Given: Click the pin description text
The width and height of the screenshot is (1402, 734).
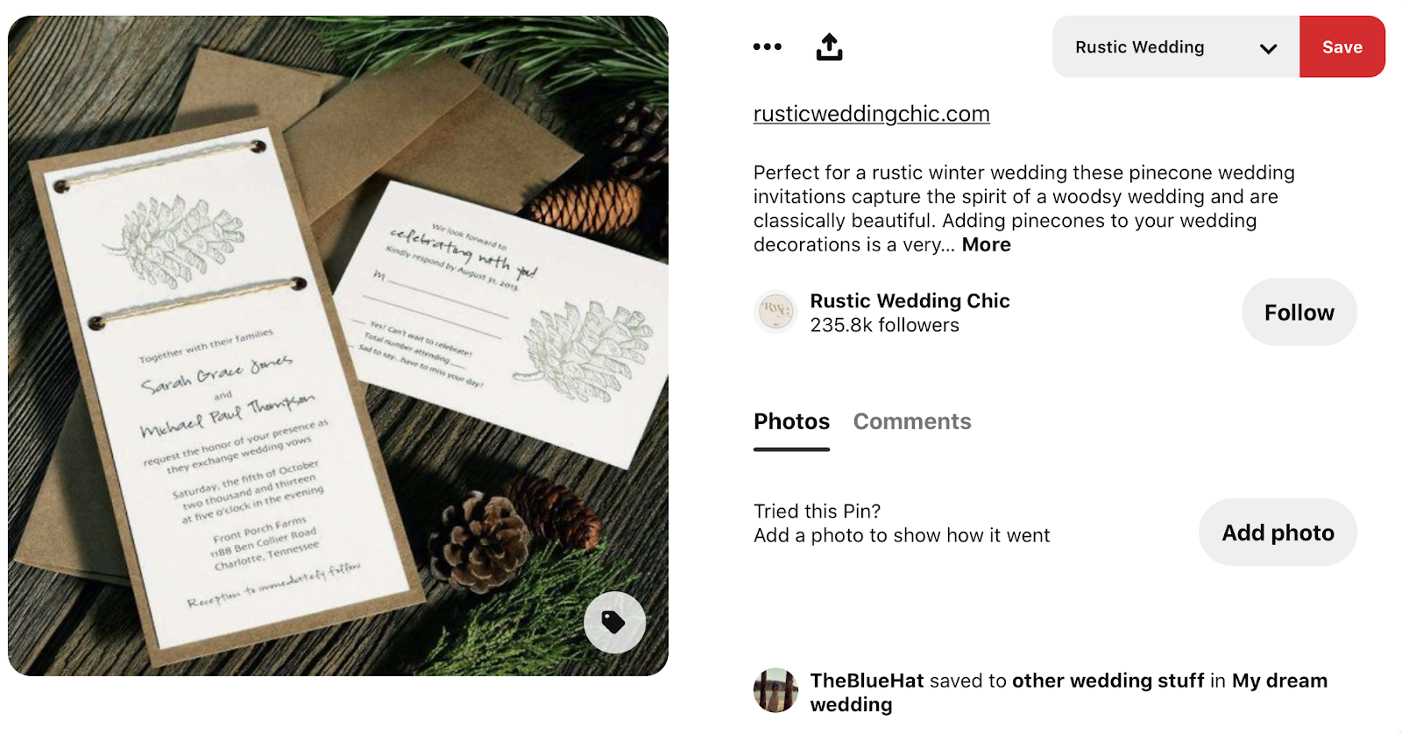Looking at the screenshot, I should coord(1023,208).
